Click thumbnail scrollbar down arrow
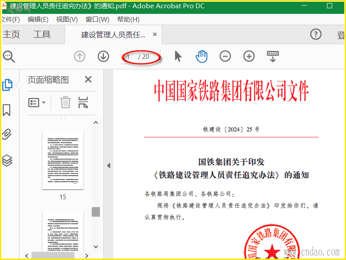The height and width of the screenshot is (260, 346). 96,247
